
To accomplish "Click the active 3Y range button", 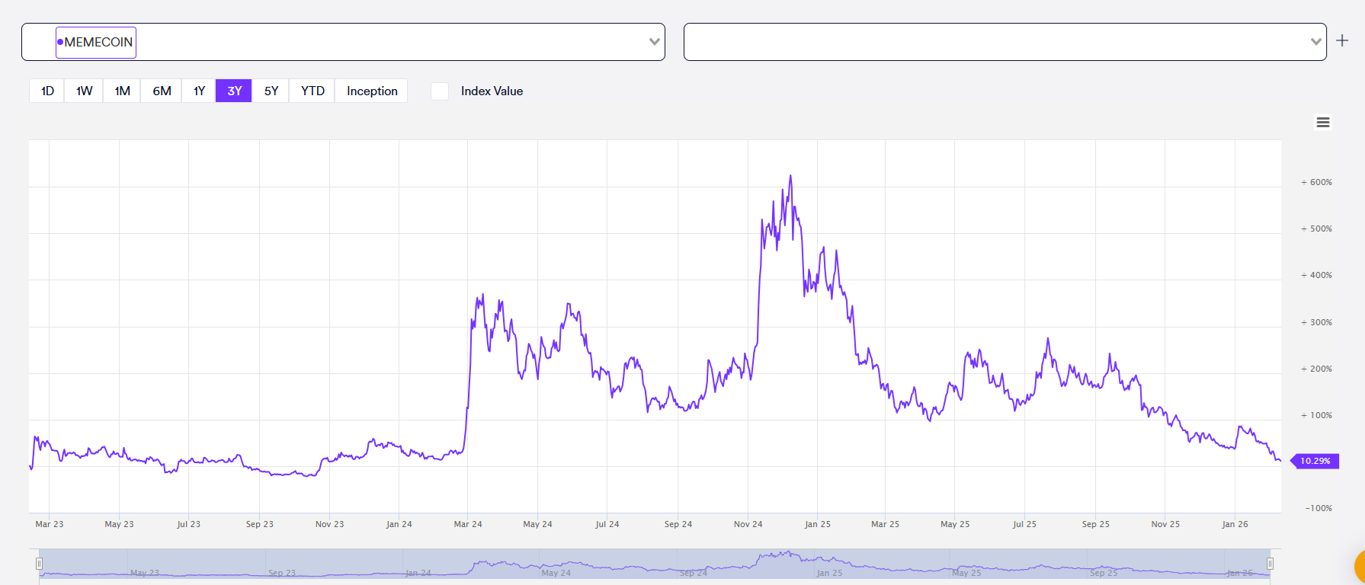I will tap(234, 91).
